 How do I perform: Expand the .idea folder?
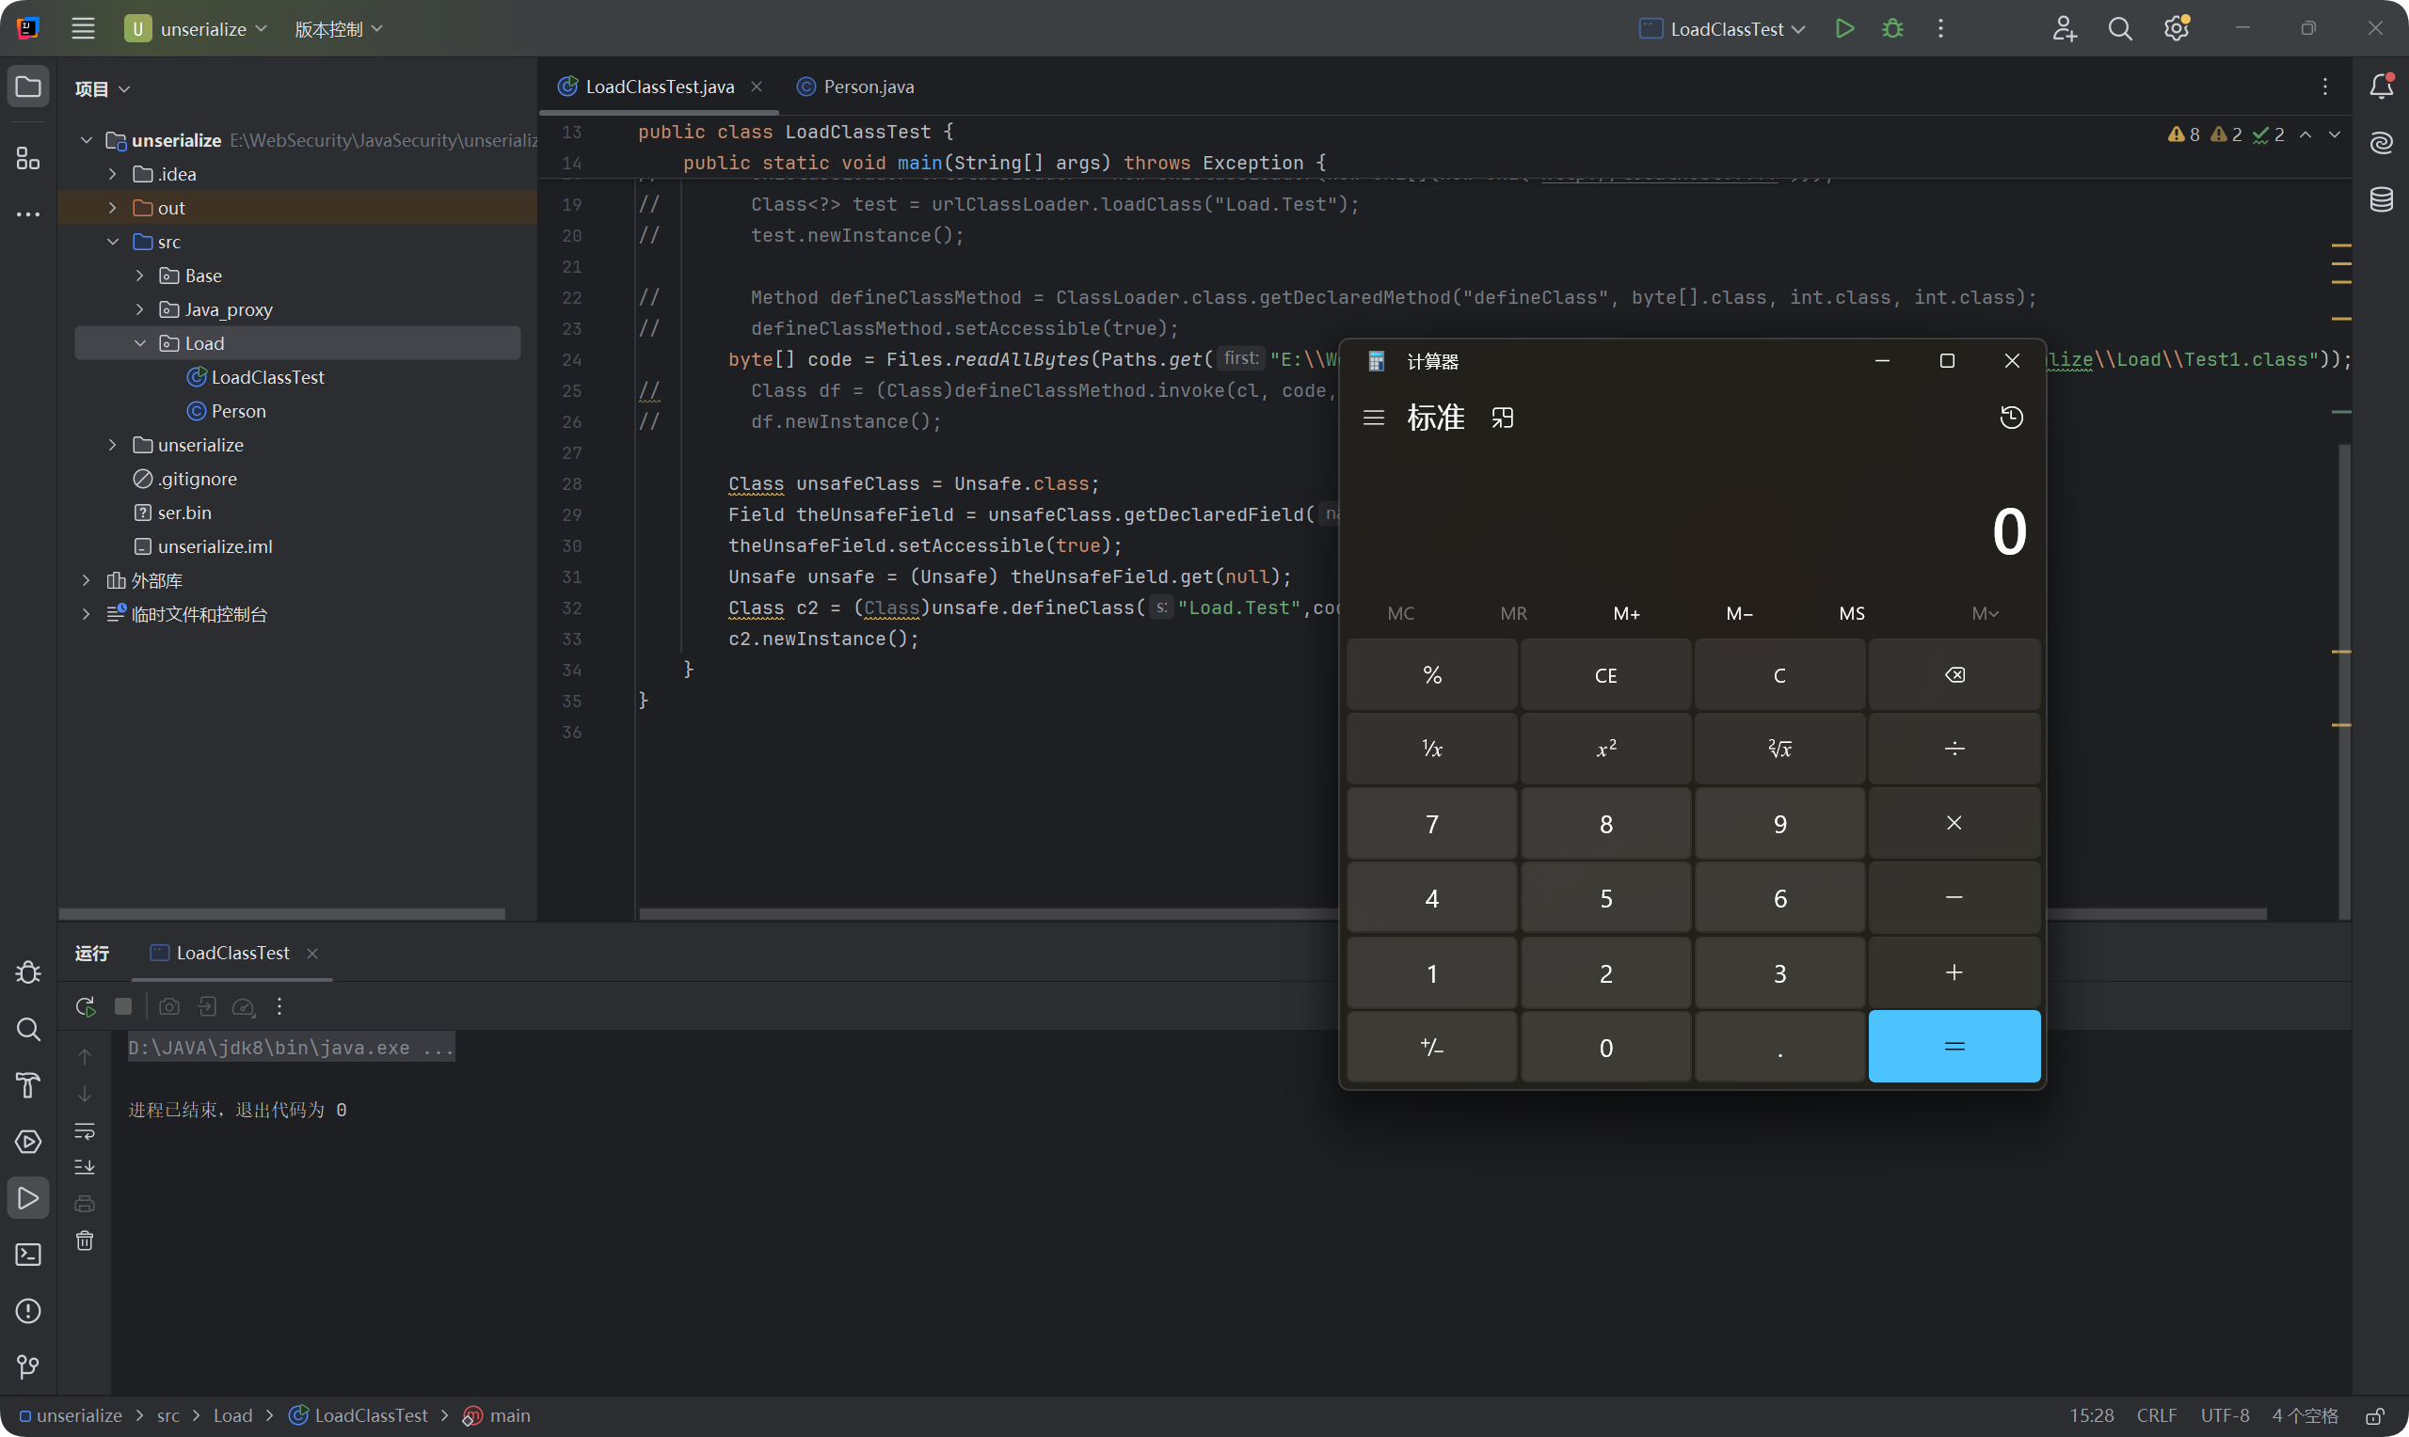point(112,174)
